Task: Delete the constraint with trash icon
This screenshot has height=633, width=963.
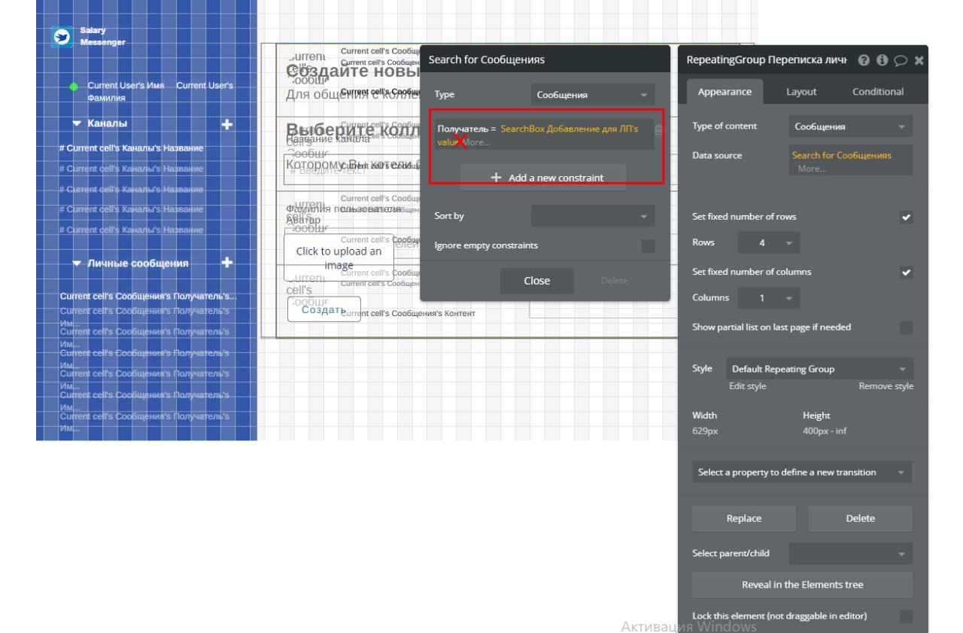Action: click(658, 129)
